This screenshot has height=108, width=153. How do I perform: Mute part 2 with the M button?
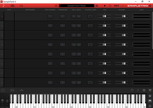[x=79, y=26]
